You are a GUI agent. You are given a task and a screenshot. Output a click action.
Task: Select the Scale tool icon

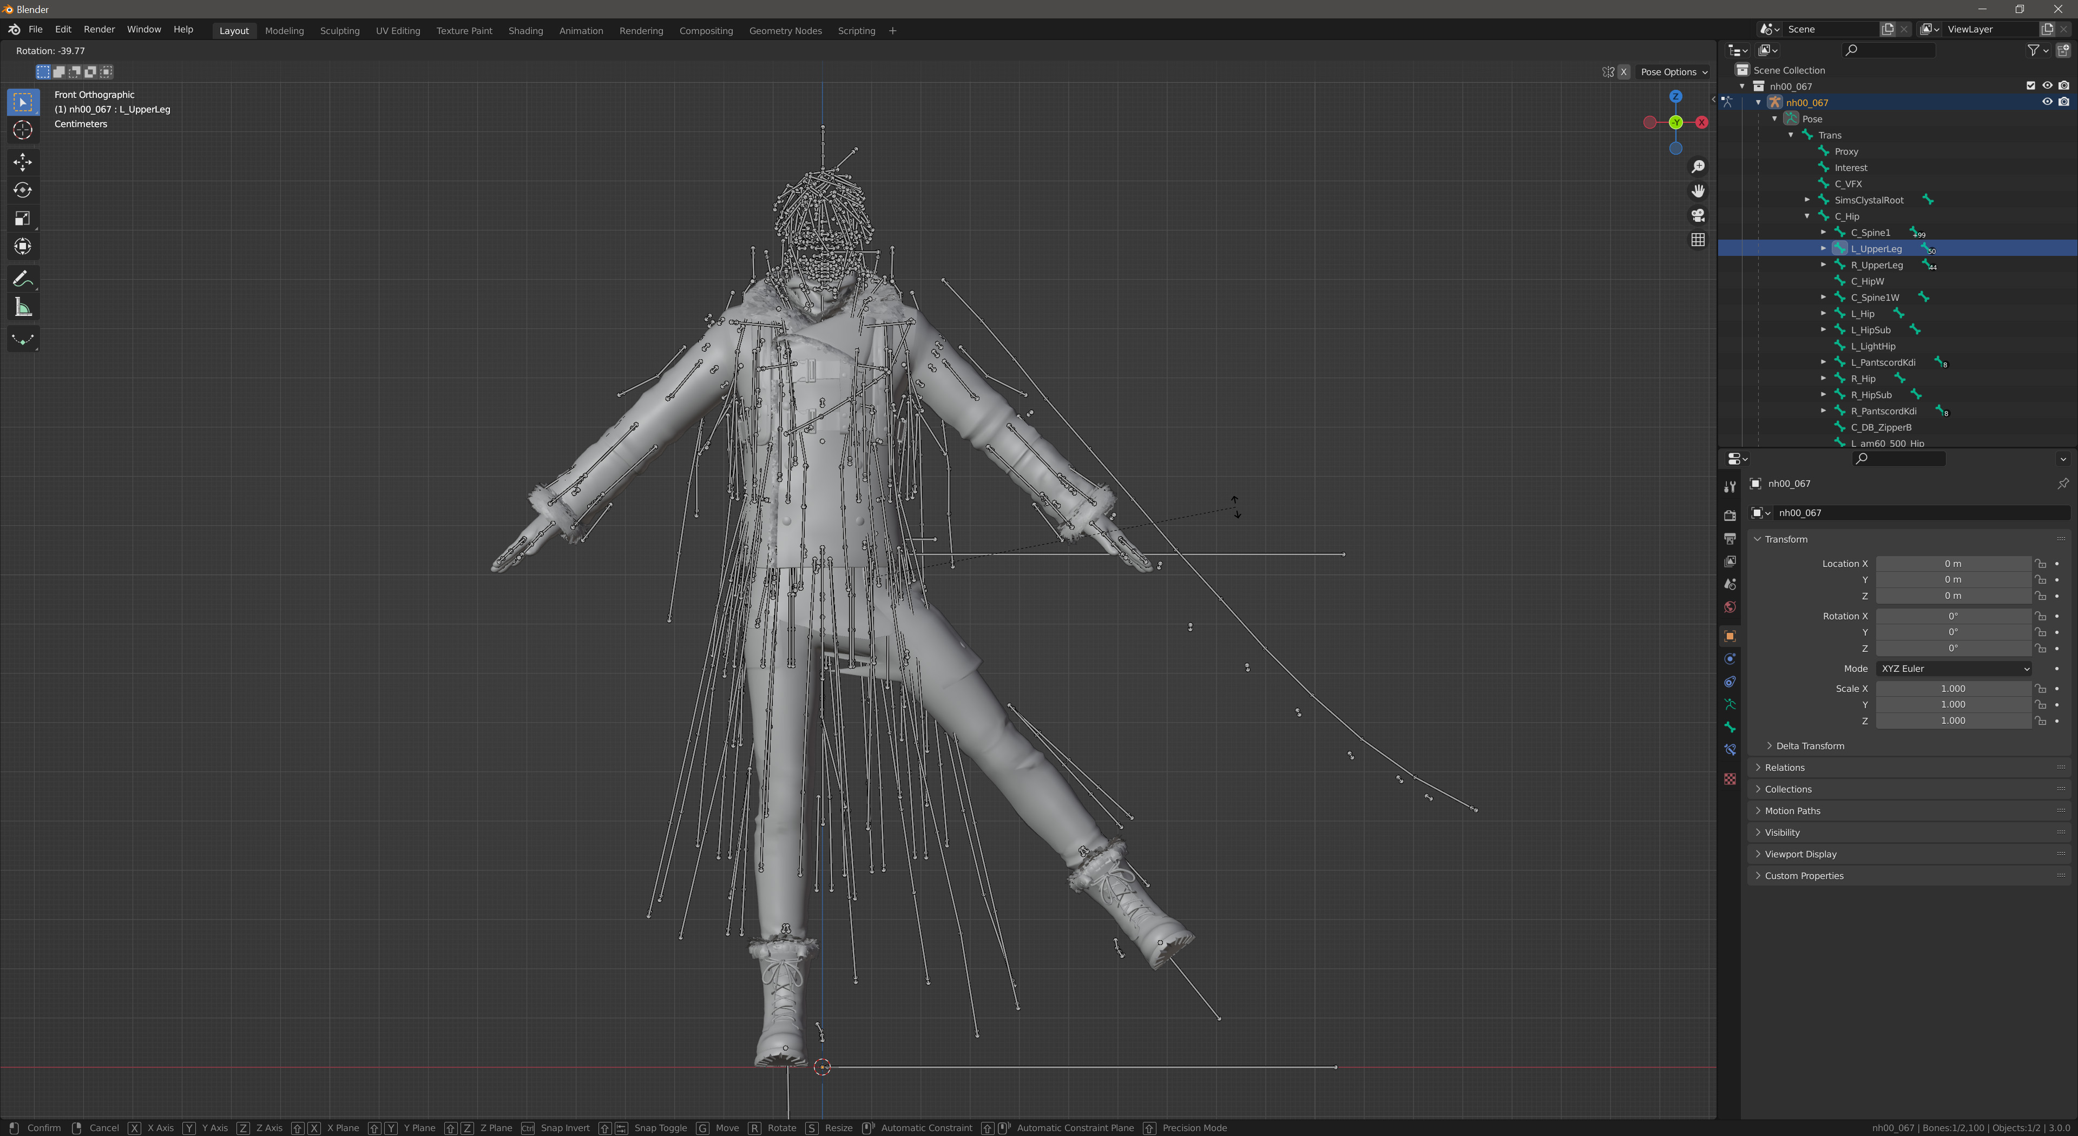point(23,219)
